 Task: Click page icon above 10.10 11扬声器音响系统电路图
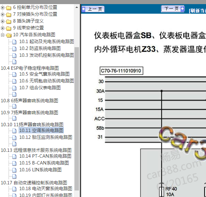14,118
